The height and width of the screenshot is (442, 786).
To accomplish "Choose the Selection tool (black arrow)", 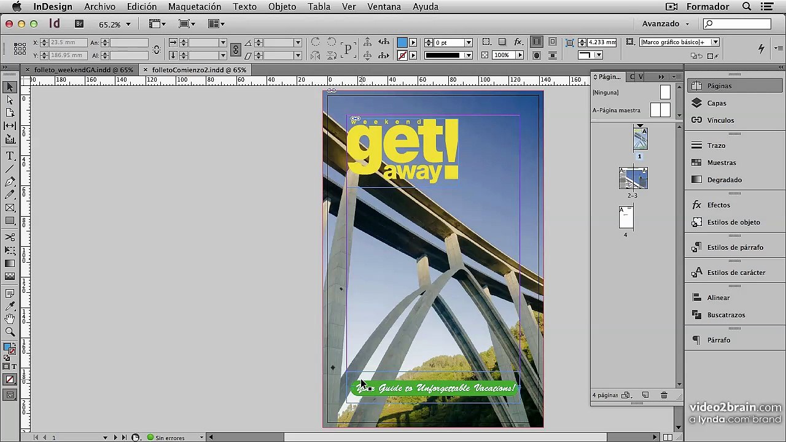I will click(x=10, y=87).
